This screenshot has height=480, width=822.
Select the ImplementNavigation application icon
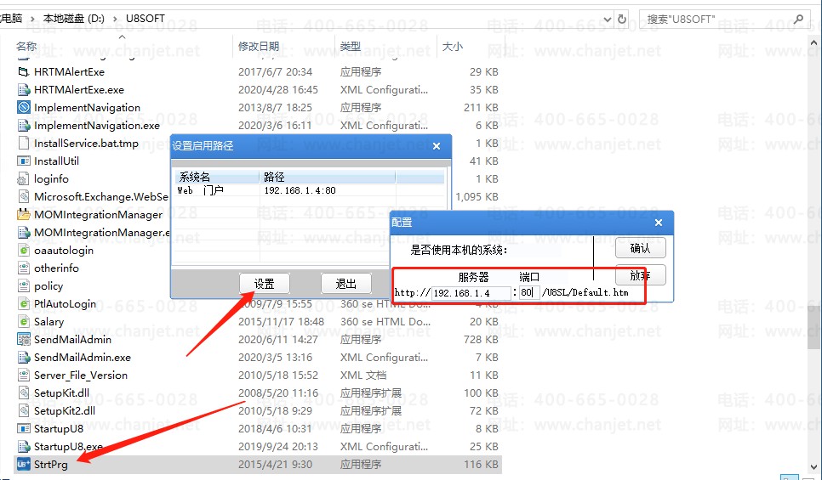click(x=24, y=107)
